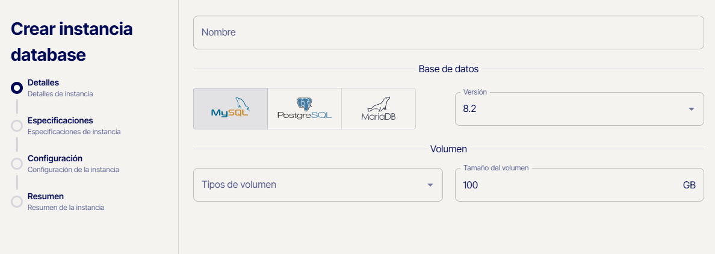Open the Tipos de volumen select field

coord(307,184)
